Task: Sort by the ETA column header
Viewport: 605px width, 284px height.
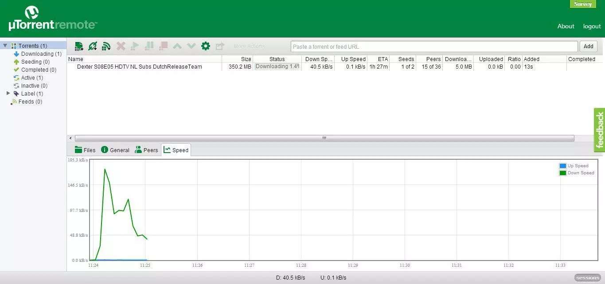Action: 378,59
